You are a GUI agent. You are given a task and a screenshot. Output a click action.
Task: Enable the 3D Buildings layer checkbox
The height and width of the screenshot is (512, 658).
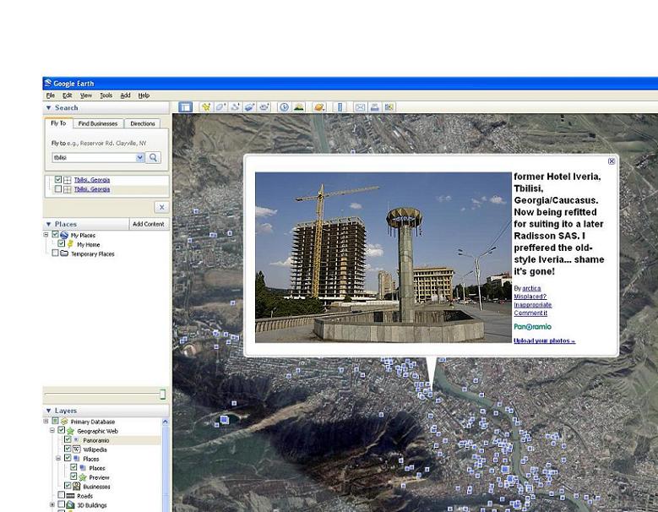62,504
